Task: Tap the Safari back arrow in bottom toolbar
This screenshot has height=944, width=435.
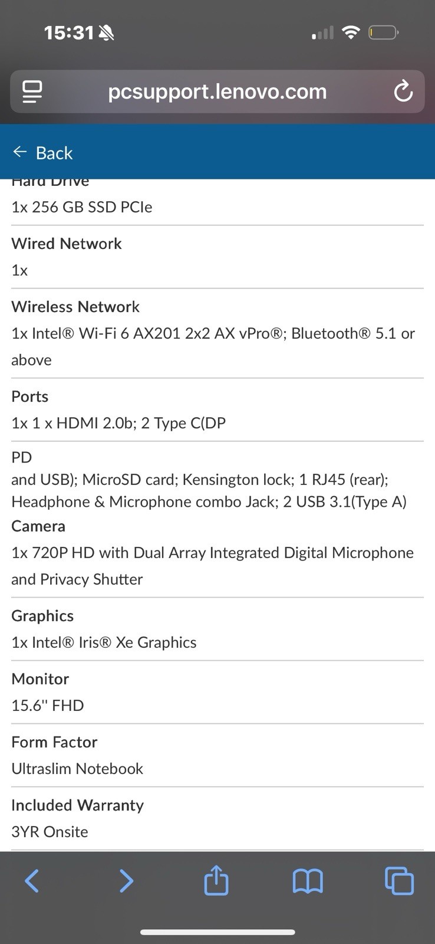Action: (32, 881)
